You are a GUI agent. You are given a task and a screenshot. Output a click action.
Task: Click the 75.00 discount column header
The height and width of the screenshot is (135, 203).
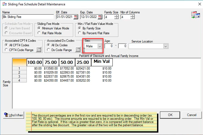point(51,62)
